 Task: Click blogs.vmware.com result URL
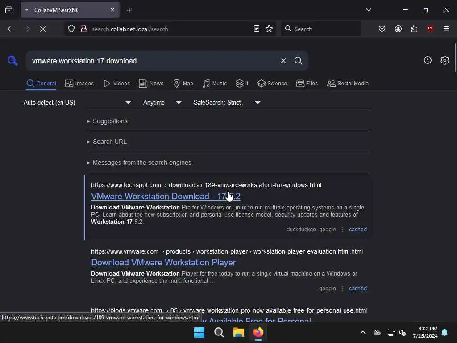(x=229, y=310)
